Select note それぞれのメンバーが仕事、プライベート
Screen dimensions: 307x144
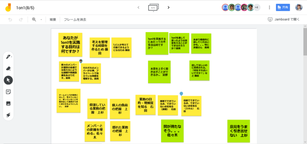[x=91, y=73]
